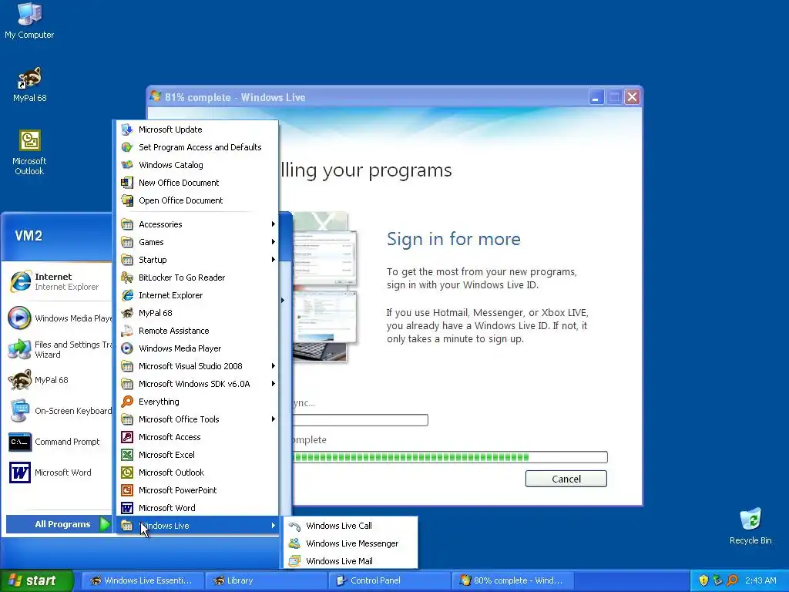The height and width of the screenshot is (592, 789).
Task: Switch to Windows Live Essentials taskbar button
Action: click(x=143, y=580)
